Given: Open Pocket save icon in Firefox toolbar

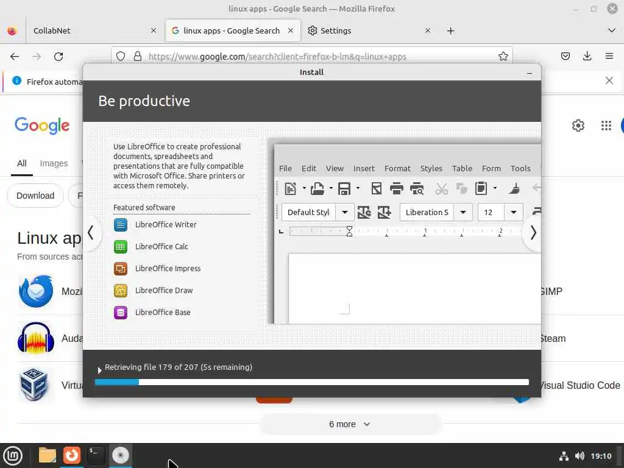Looking at the screenshot, I should (565, 56).
